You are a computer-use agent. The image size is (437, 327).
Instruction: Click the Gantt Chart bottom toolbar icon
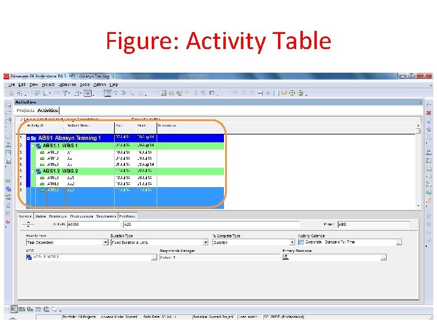click(22, 309)
